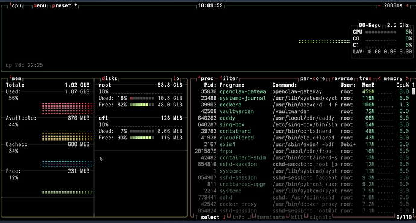Increase update interval with plus sign
This screenshot has width=416, height=223.
click(407, 5)
